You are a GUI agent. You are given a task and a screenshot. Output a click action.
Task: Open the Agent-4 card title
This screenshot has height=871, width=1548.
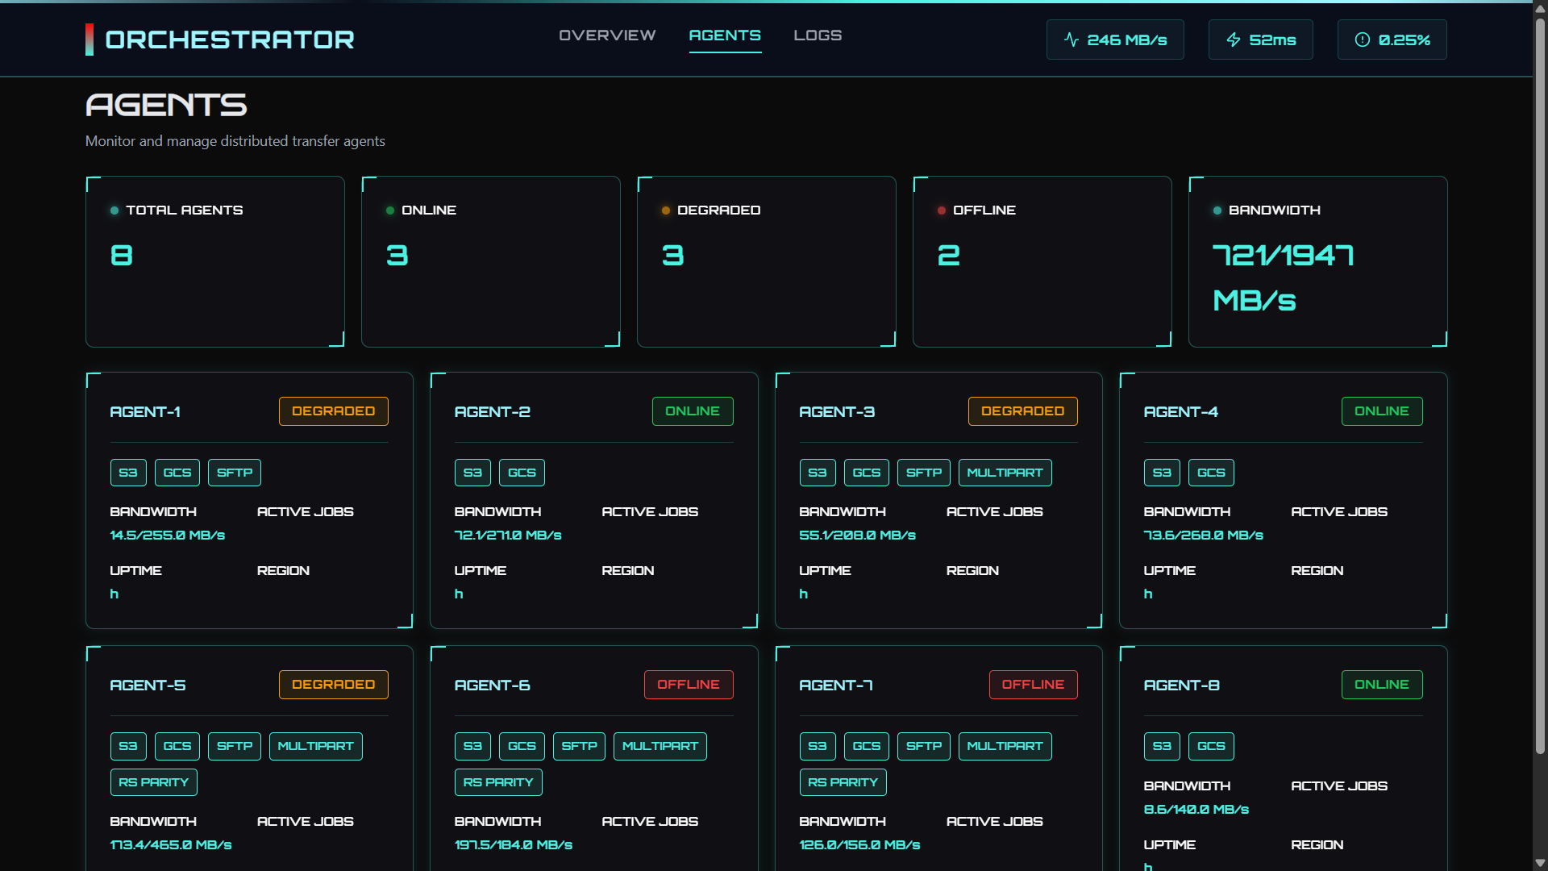tap(1180, 412)
